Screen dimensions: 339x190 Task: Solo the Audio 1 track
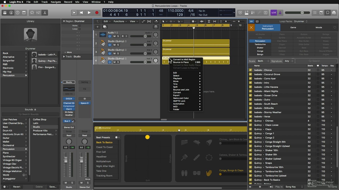pos(118,36)
